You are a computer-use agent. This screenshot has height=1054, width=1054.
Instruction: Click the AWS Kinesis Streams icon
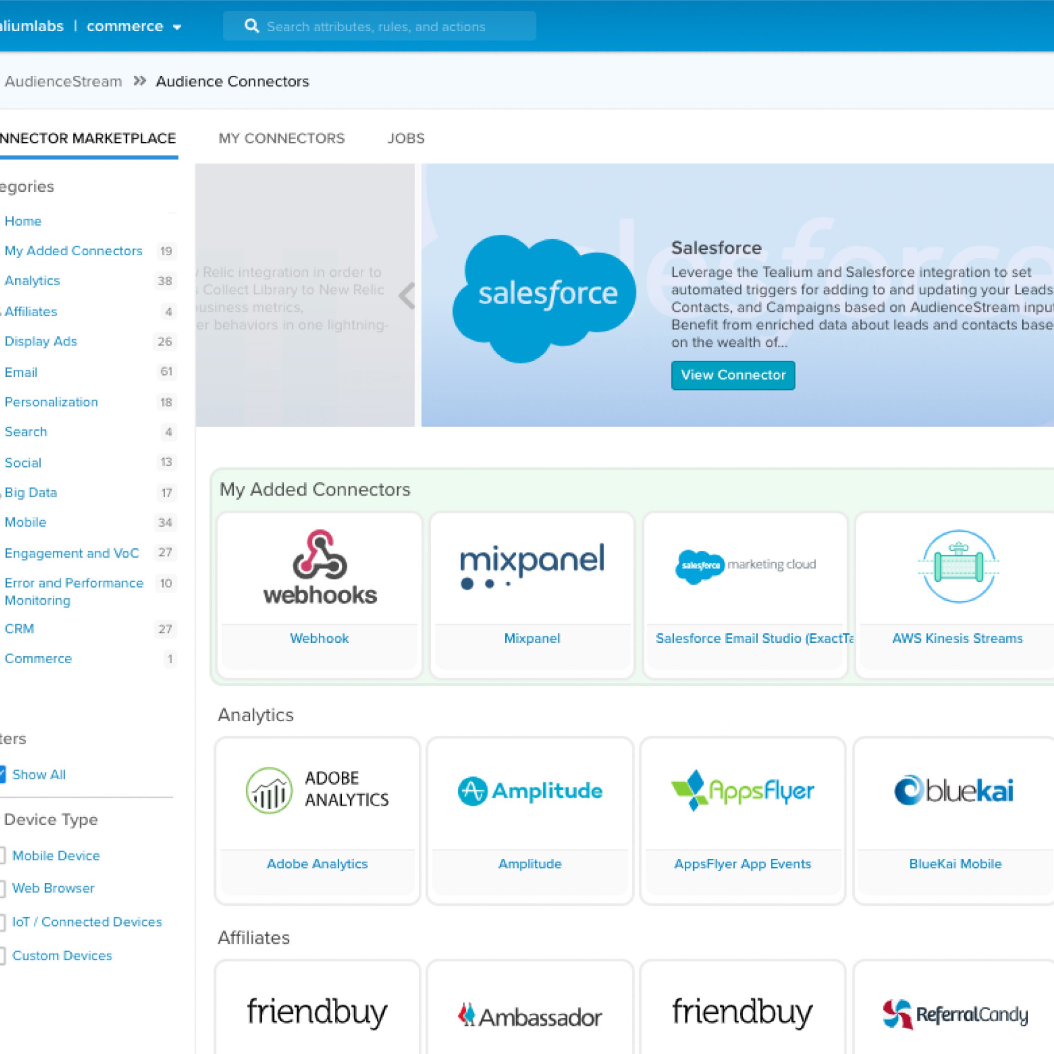(958, 566)
